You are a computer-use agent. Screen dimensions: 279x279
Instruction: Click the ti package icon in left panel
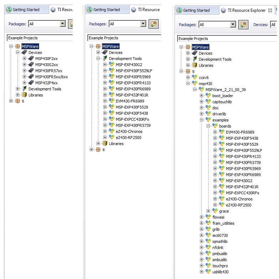tap(17, 101)
